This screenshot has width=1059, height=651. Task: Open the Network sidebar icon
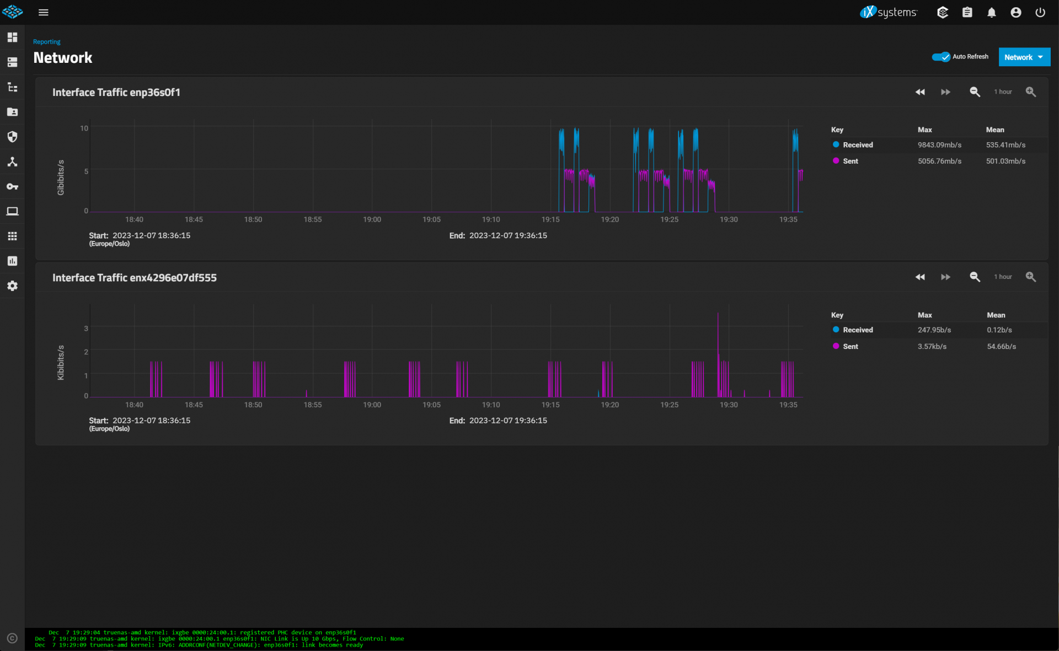pos(12,162)
